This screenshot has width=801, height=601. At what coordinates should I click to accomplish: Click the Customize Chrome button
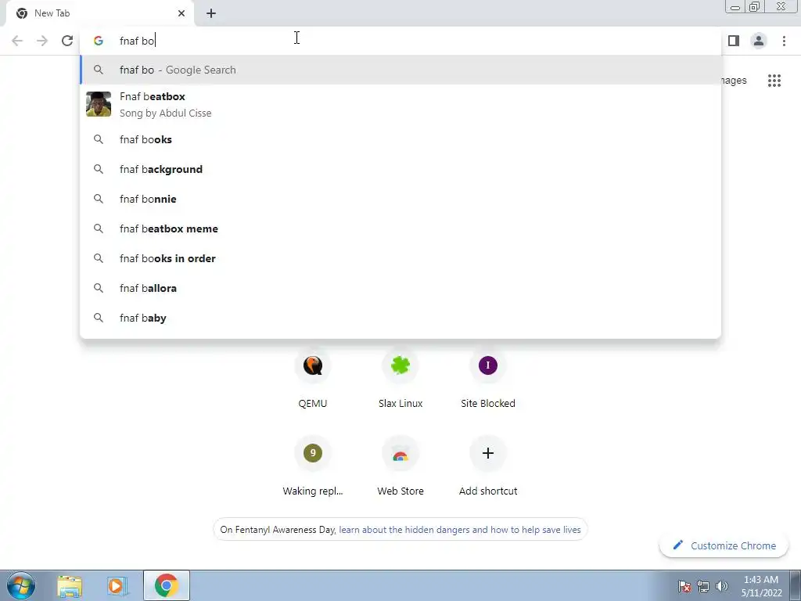click(x=724, y=545)
